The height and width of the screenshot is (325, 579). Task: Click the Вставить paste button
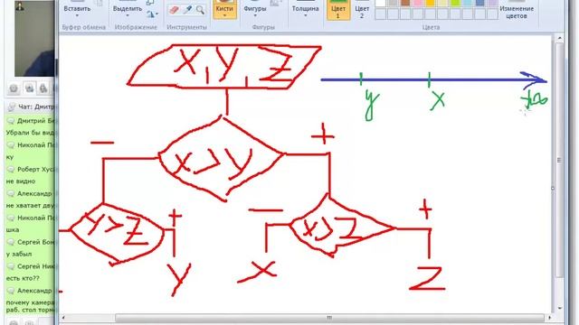(x=77, y=8)
